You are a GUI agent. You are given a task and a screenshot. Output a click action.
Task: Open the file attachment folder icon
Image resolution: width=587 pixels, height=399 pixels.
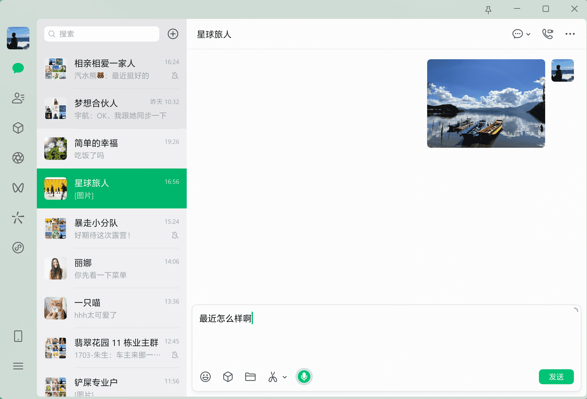[x=250, y=377]
